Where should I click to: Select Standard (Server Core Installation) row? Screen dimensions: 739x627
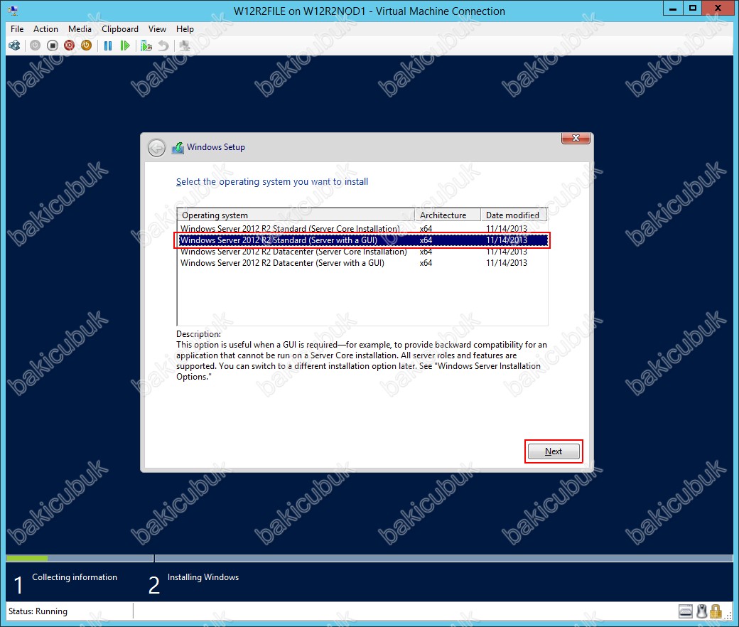[363, 229]
